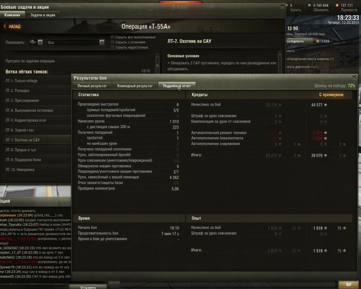Select mission ЛТ-6. Зоркий глаз

[38, 130]
